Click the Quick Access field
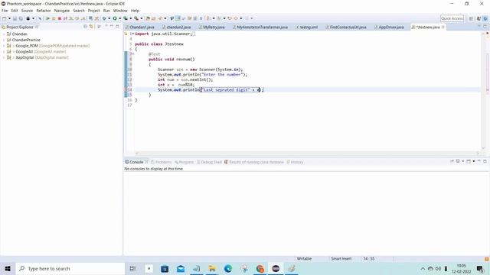 (x=452, y=18)
